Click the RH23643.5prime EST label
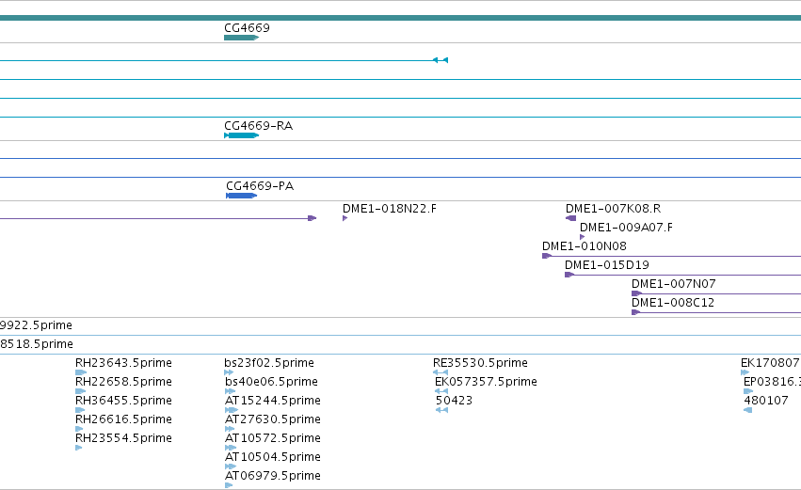The image size is (801, 490). [123, 363]
